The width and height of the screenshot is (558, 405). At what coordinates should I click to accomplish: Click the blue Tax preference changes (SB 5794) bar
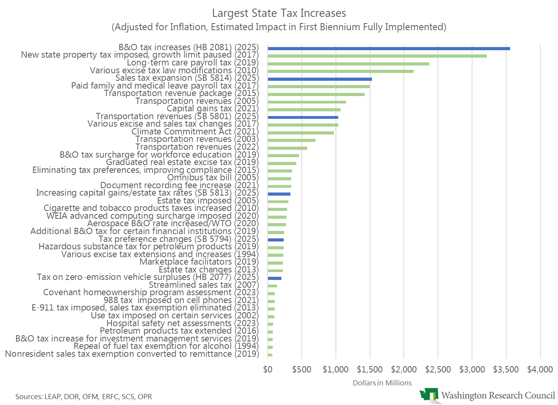coord(275,240)
